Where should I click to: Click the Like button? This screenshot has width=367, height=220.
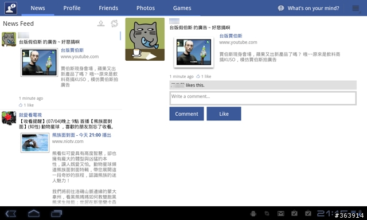pos(224,114)
